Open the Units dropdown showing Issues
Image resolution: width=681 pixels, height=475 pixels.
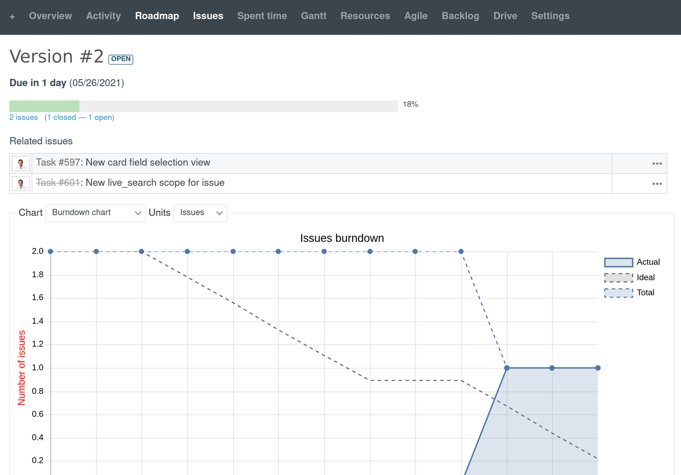pos(200,213)
